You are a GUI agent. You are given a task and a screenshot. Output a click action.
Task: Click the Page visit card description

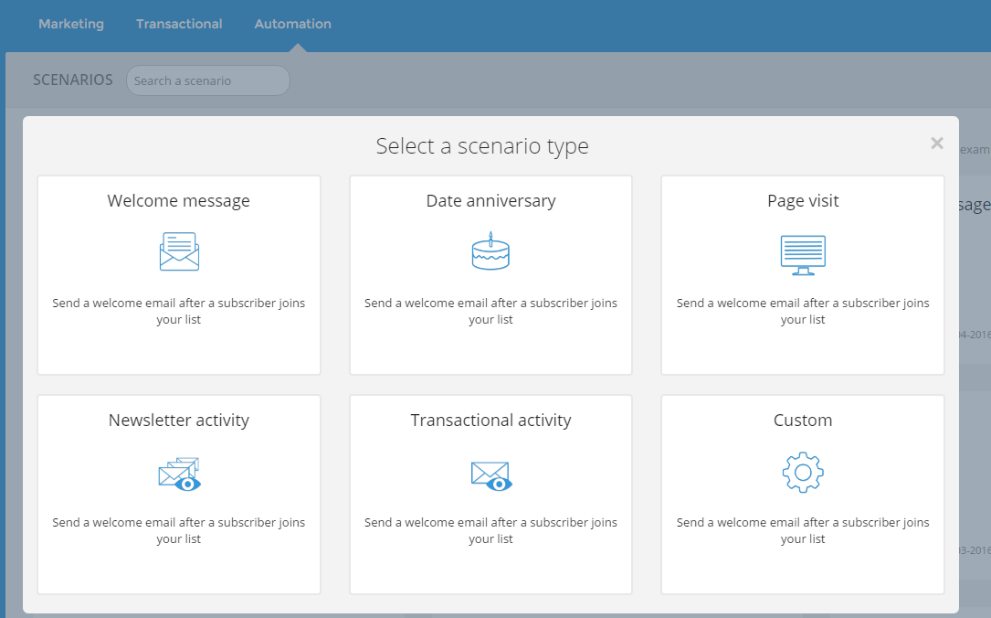(803, 311)
